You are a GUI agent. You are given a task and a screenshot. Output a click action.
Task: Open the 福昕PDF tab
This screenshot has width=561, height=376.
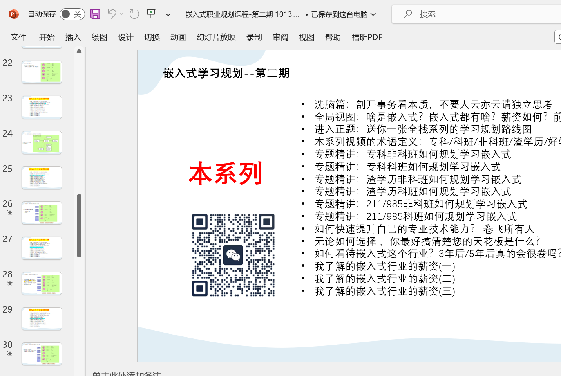click(367, 37)
